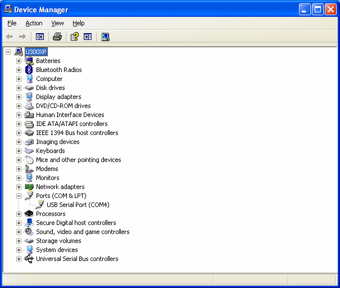Click the Processors chip icon
The height and width of the screenshot is (288, 340).
[x=29, y=214]
